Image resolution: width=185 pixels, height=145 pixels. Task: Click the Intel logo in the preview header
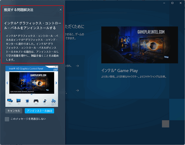(55, 69)
